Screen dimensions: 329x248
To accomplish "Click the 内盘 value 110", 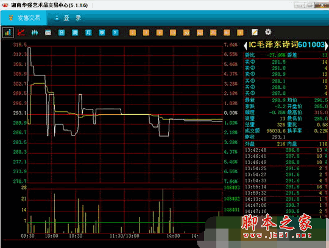I will coord(324,144).
